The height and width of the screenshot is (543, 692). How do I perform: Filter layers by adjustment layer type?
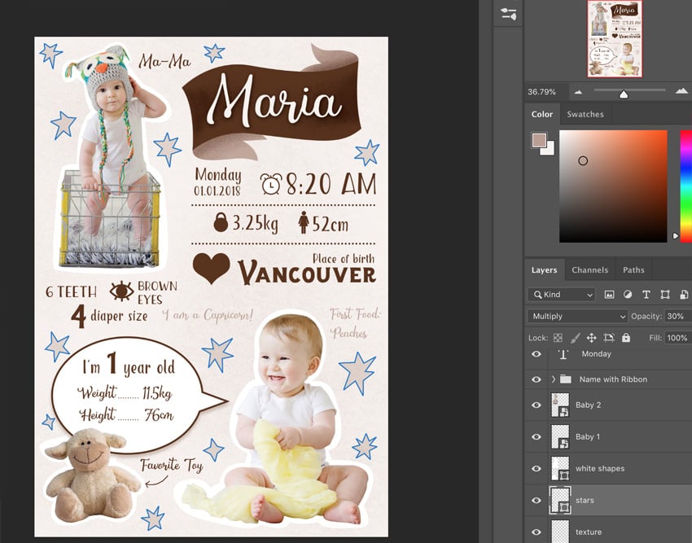coord(628,295)
